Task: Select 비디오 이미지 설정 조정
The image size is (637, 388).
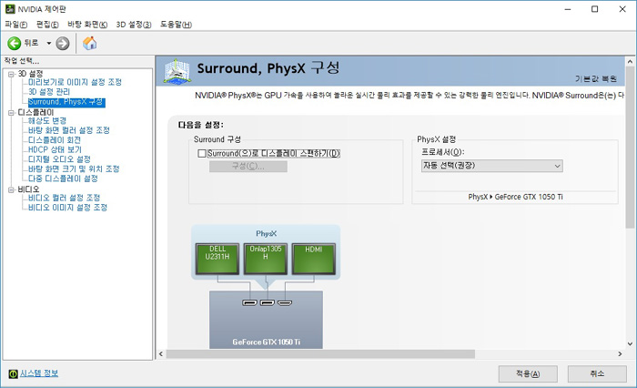Action: [x=67, y=208]
